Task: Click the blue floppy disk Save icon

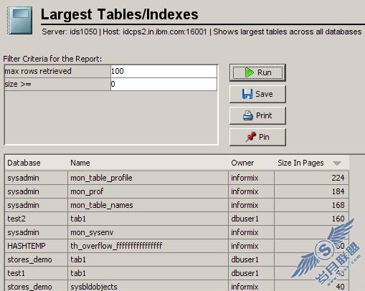Action: coord(247,94)
